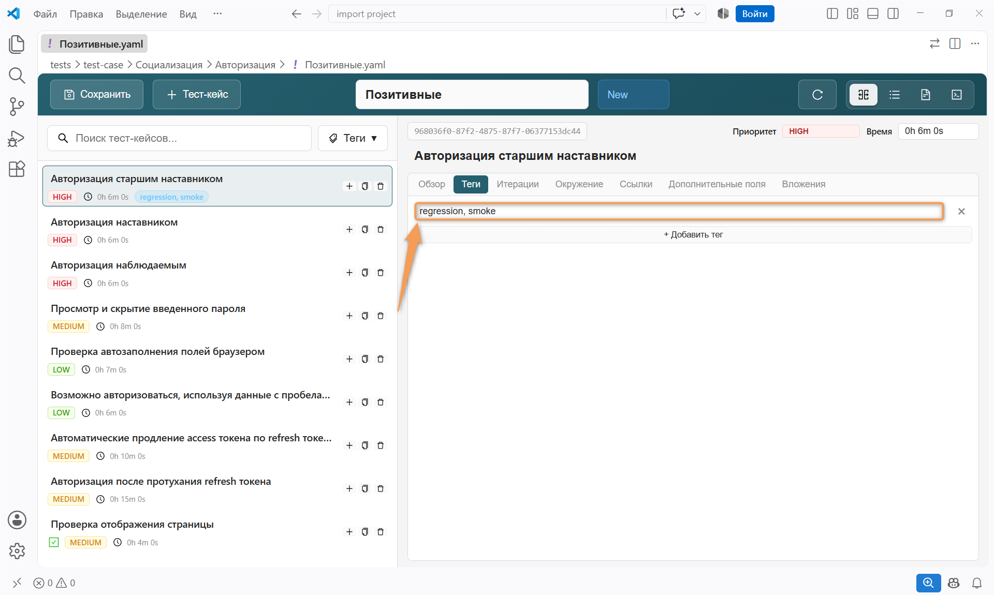994x595 pixels.
Task: Switch to the list view icon
Action: 895,95
